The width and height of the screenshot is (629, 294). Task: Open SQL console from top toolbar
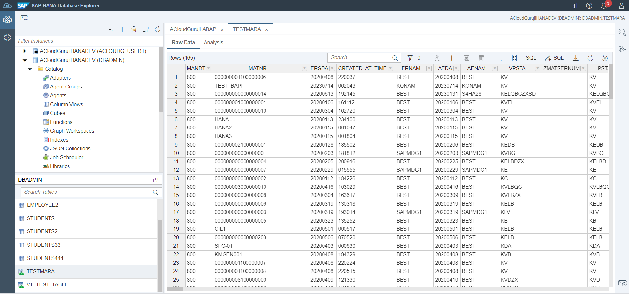pos(24,18)
